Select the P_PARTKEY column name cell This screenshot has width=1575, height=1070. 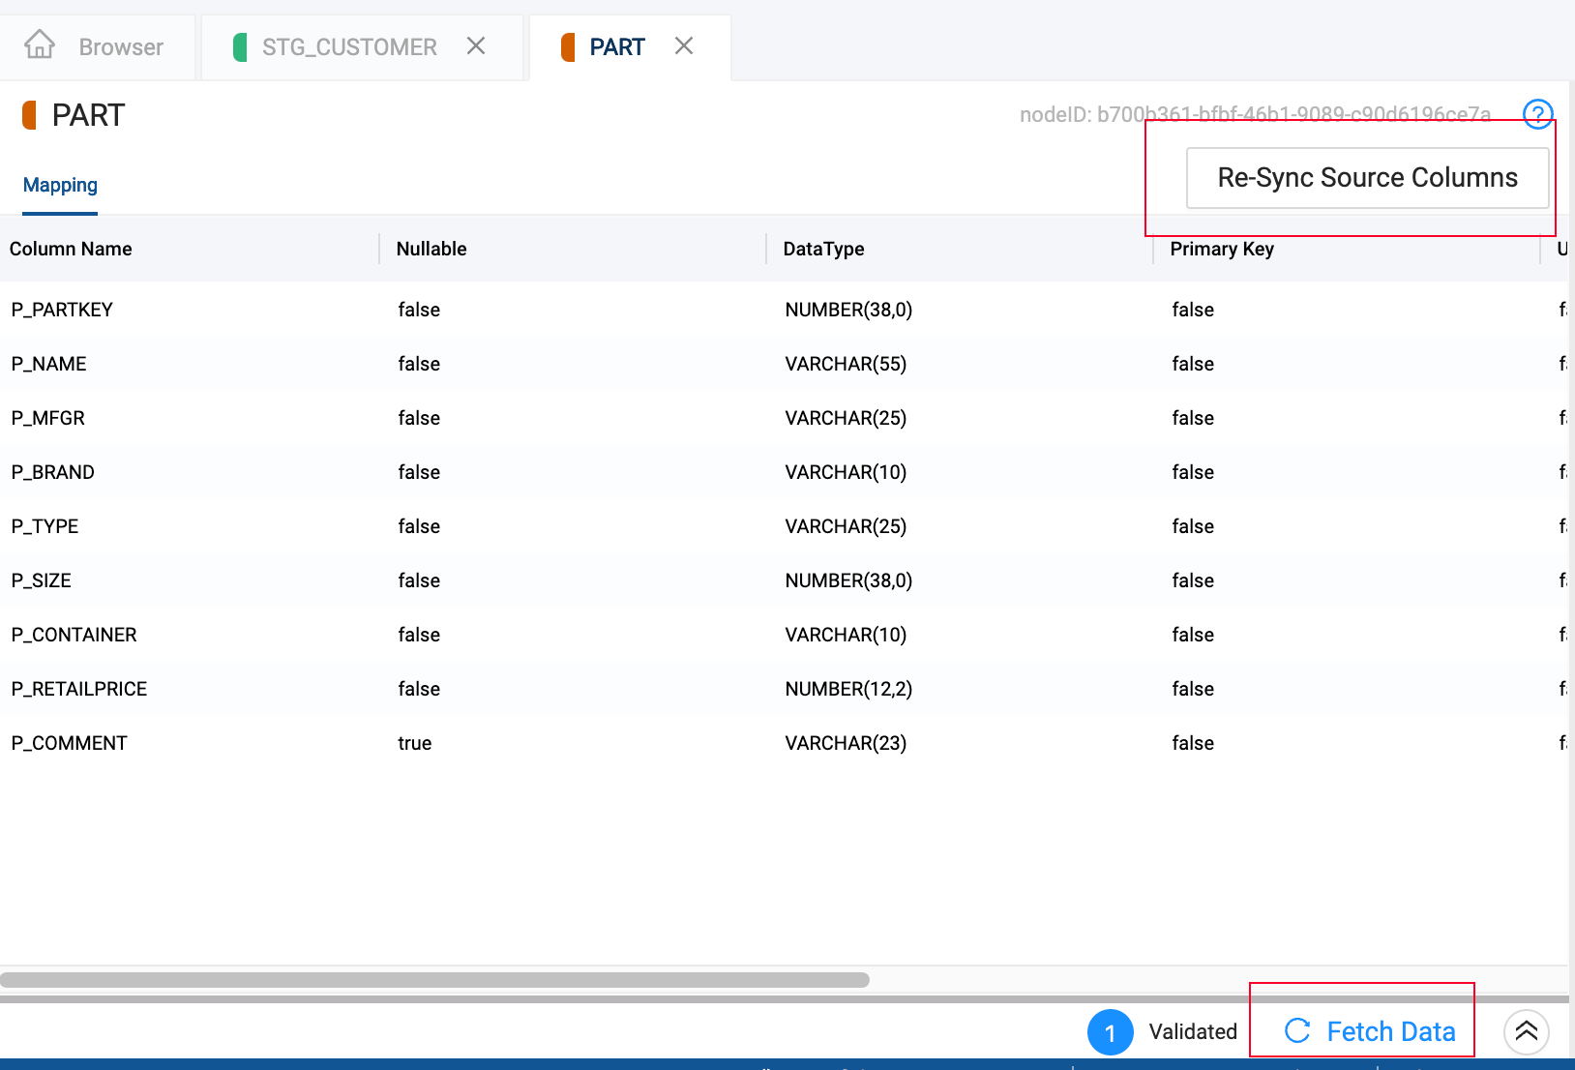(x=62, y=310)
